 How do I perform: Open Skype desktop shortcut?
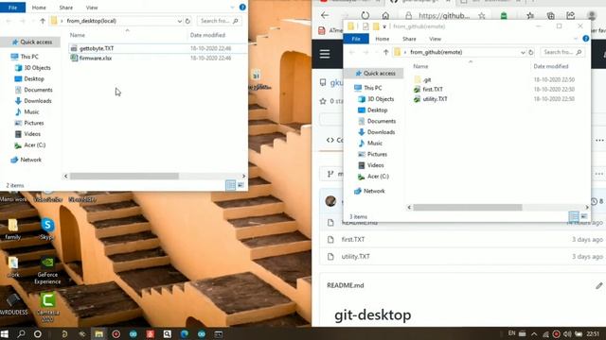coord(47,229)
